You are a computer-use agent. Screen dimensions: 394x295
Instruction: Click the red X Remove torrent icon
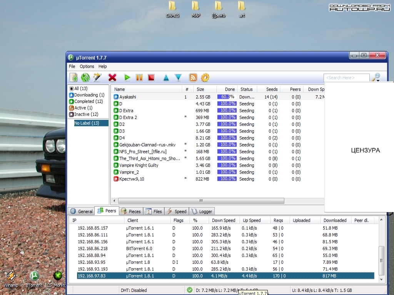pyautogui.click(x=112, y=78)
